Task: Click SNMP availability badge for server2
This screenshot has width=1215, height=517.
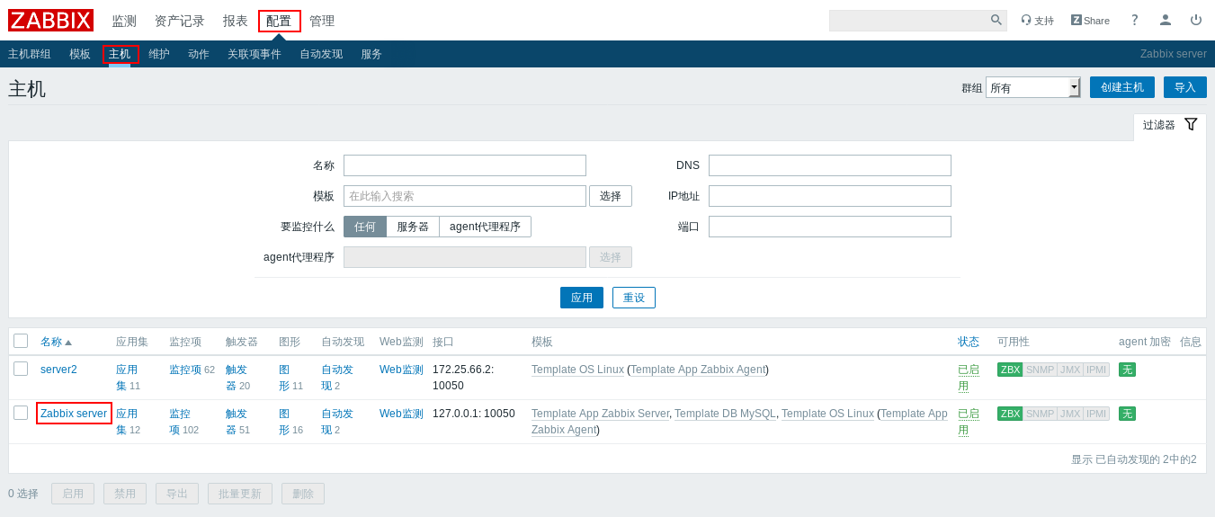Action: (x=1040, y=370)
